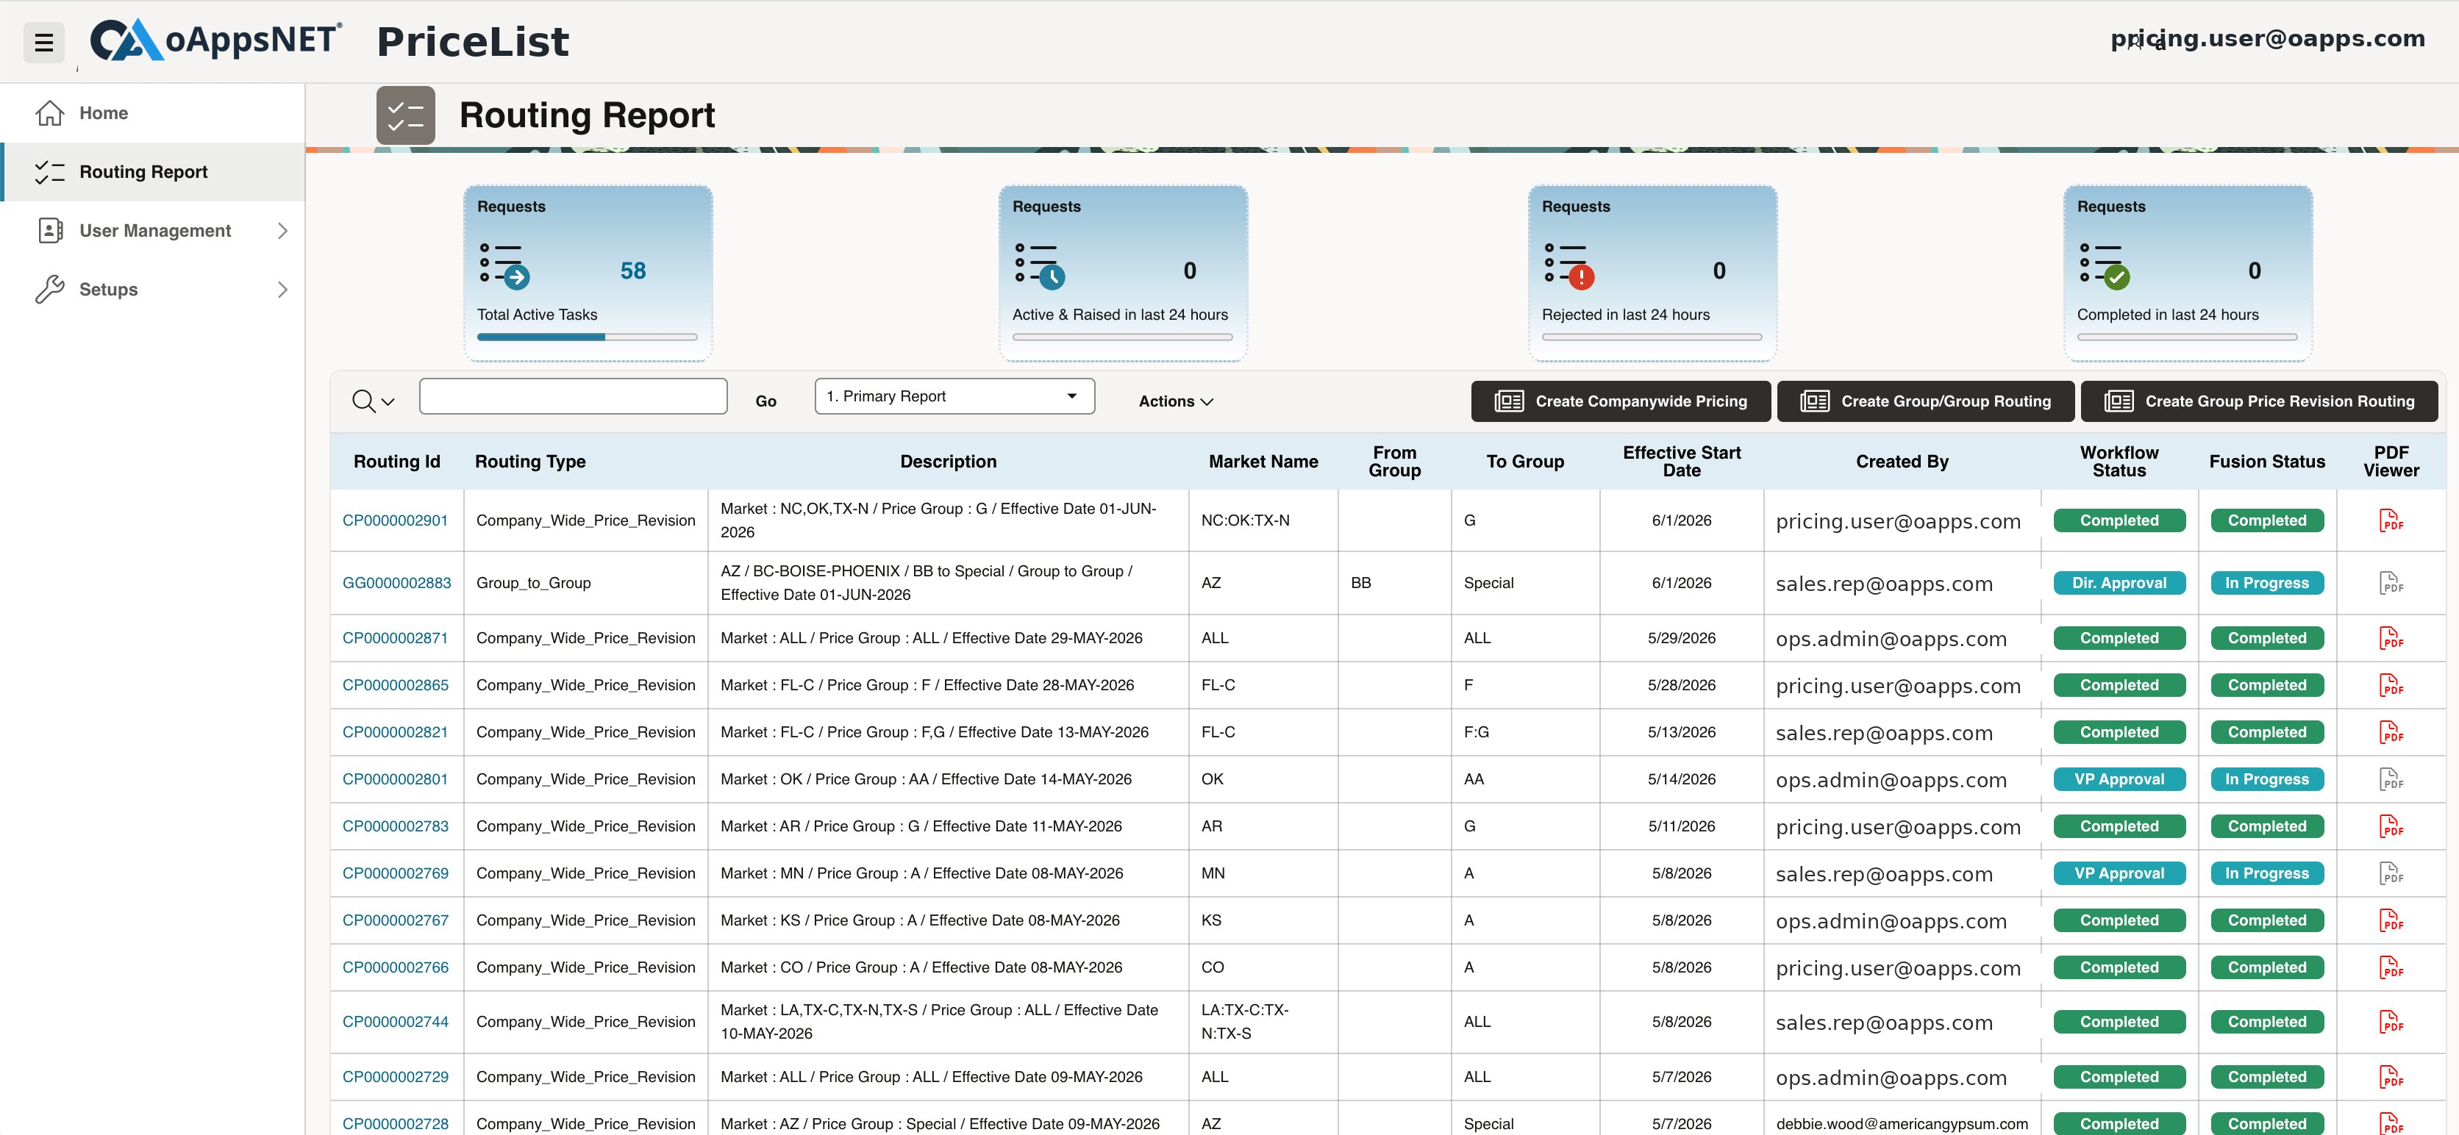The width and height of the screenshot is (2459, 1135).
Task: Open PDF viewer for GG0000002883
Action: pos(2391,583)
